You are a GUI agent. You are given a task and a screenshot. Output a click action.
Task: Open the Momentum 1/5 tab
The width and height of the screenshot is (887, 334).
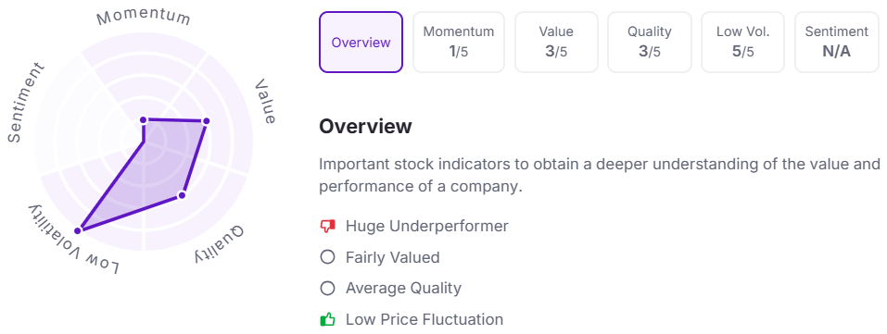pyautogui.click(x=459, y=43)
